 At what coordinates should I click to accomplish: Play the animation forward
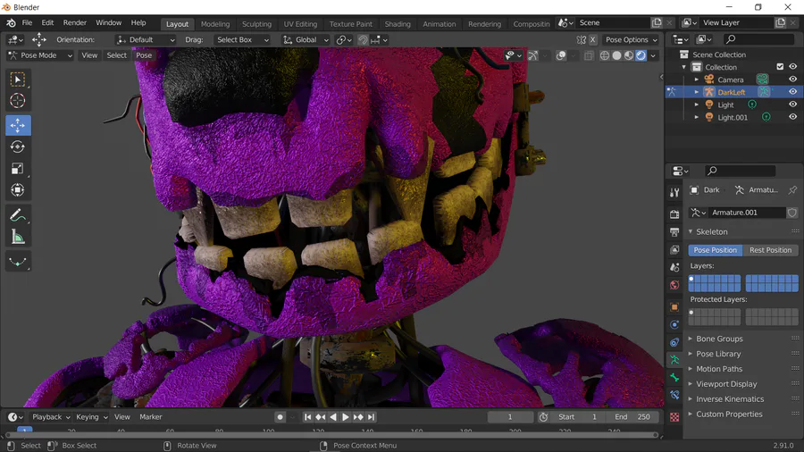point(346,417)
